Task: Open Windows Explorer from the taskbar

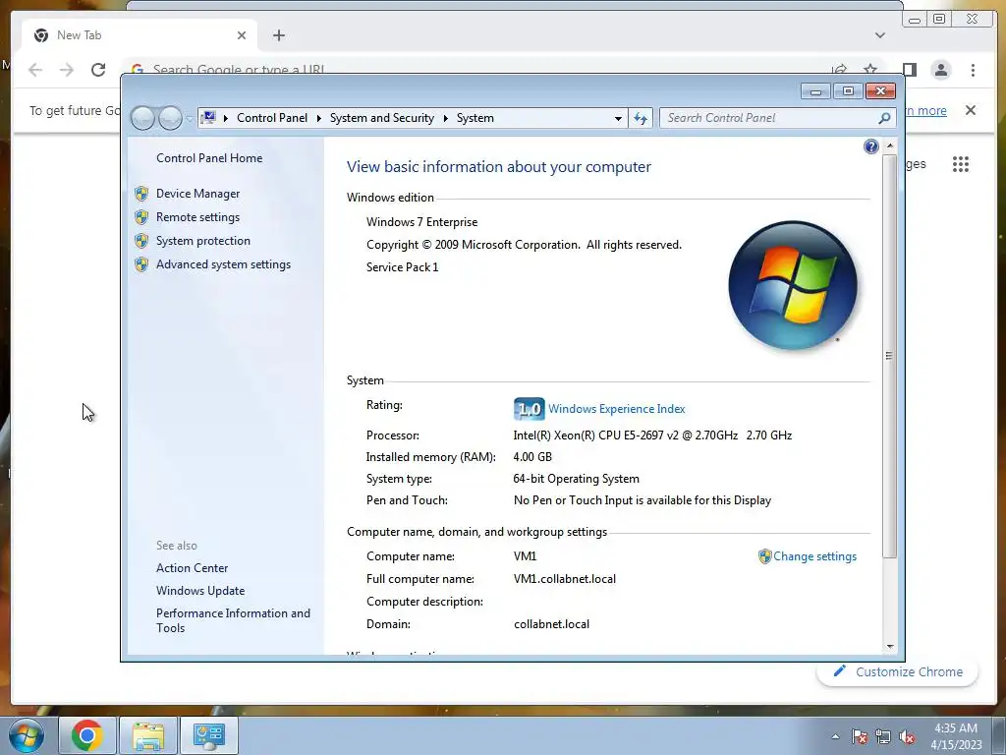Action: pyautogui.click(x=148, y=735)
